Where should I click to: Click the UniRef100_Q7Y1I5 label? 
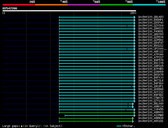151,101
